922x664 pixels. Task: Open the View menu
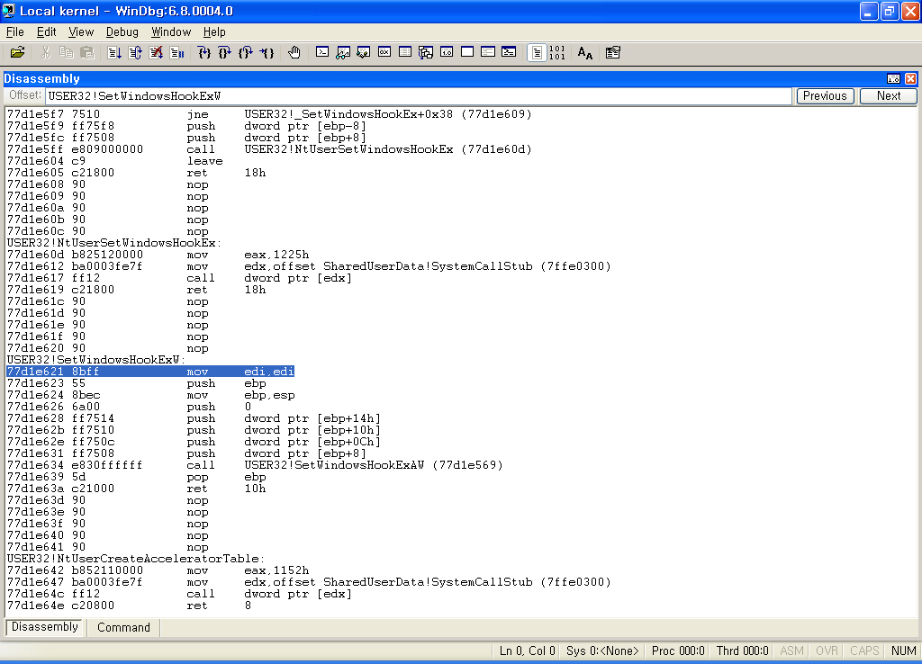(x=81, y=31)
